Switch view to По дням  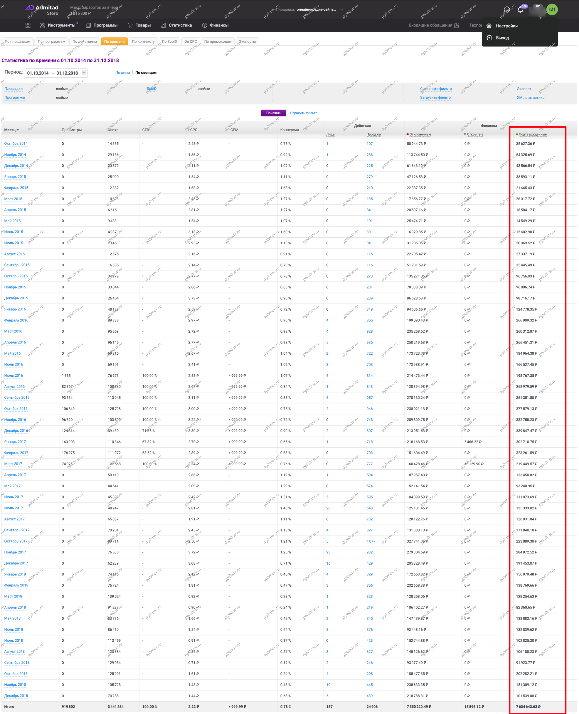pyautogui.click(x=122, y=73)
